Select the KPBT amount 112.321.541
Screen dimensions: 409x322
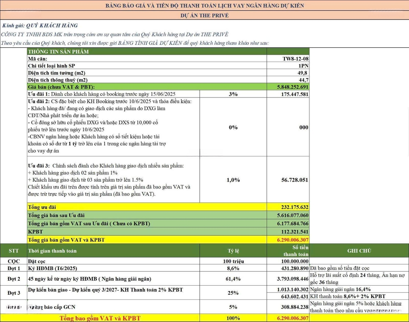tap(293, 231)
